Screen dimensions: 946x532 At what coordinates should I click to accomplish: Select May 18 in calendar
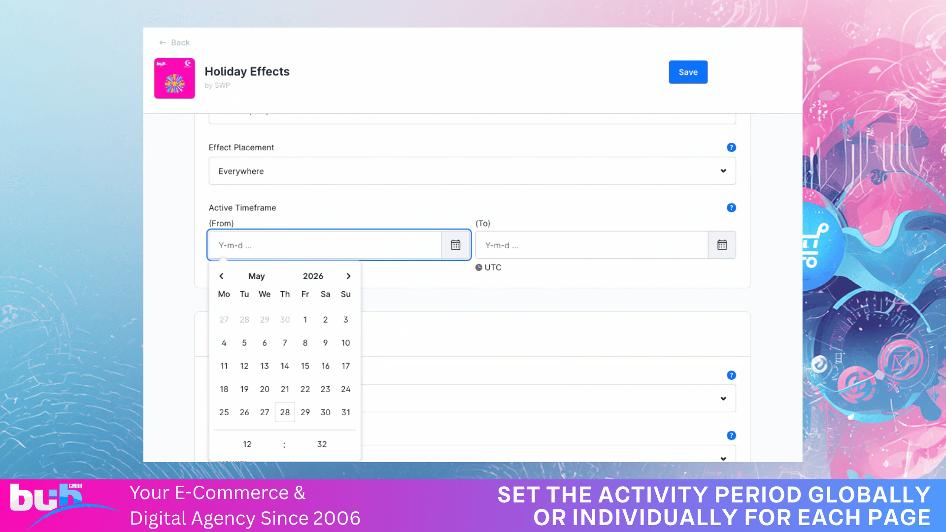(x=224, y=389)
